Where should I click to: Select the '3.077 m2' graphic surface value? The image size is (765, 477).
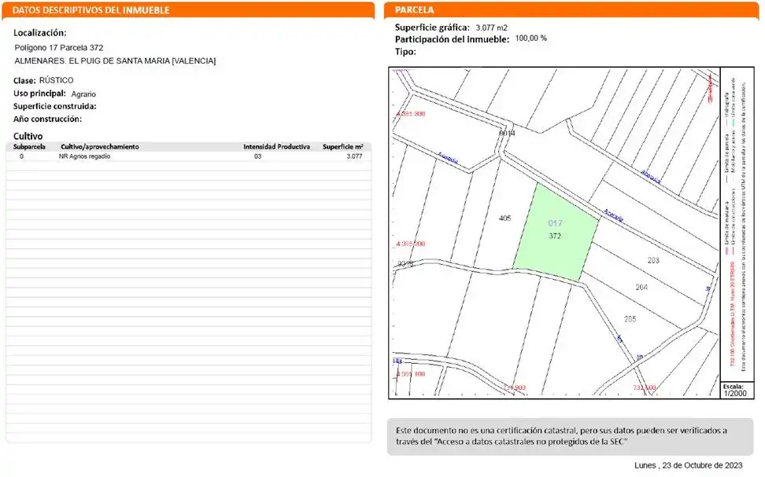coord(491,28)
